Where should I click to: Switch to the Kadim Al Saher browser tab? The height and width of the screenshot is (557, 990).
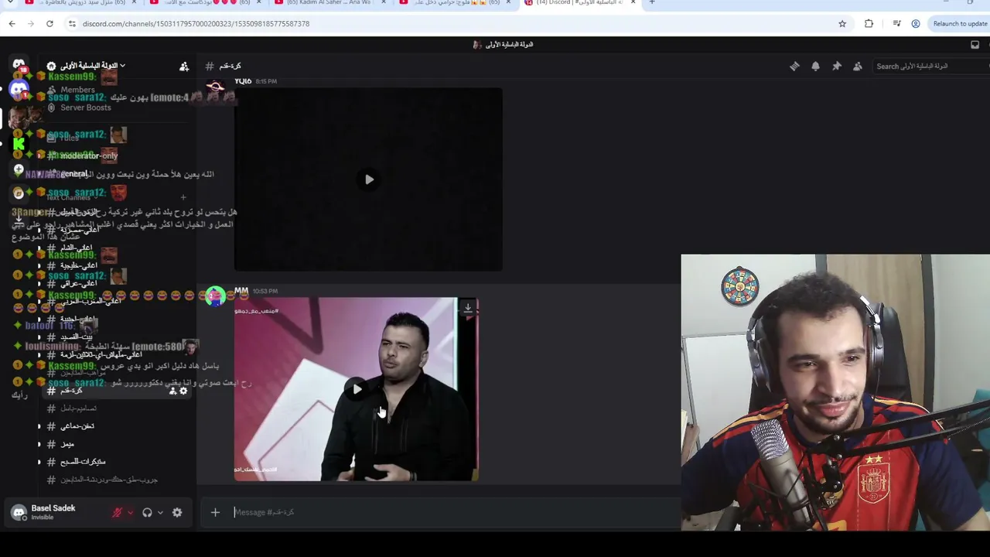click(329, 3)
